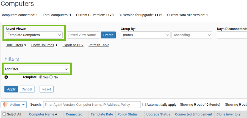
Task: Click the sort arrow beside Computer Name
Action: point(56,114)
